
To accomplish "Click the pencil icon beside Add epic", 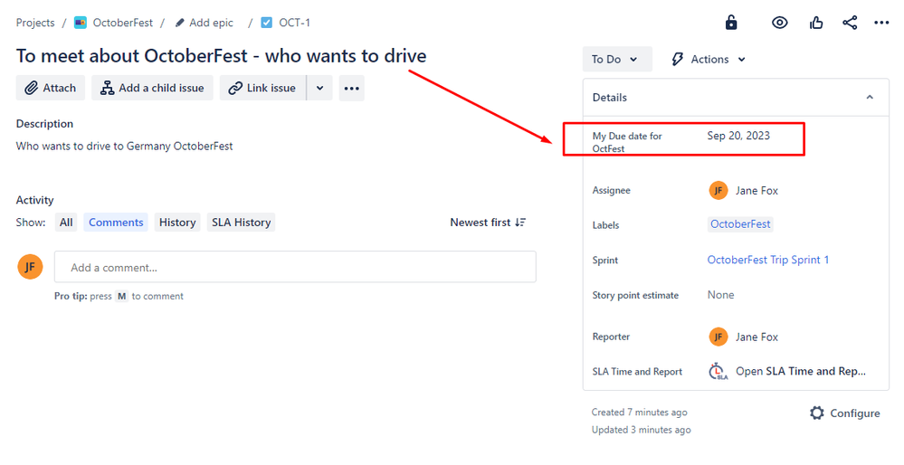I will pyautogui.click(x=179, y=23).
